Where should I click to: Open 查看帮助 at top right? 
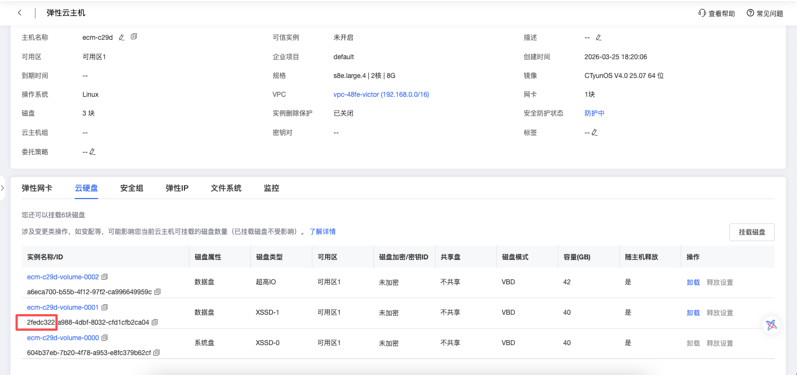[x=717, y=13]
